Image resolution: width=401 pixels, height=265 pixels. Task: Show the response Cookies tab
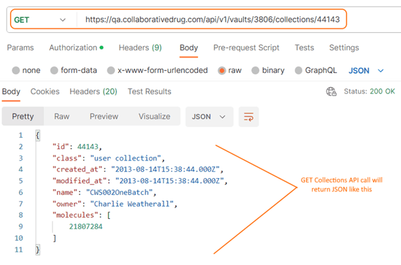(x=45, y=92)
